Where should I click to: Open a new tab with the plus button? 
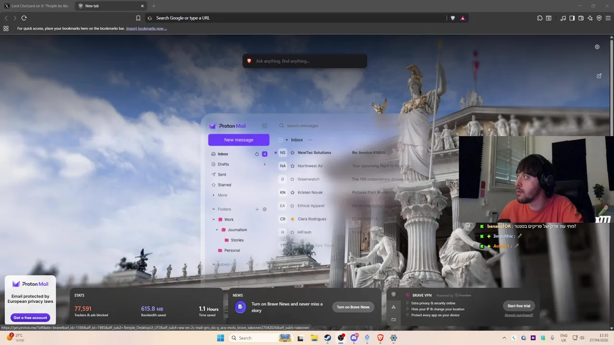pyautogui.click(x=153, y=6)
